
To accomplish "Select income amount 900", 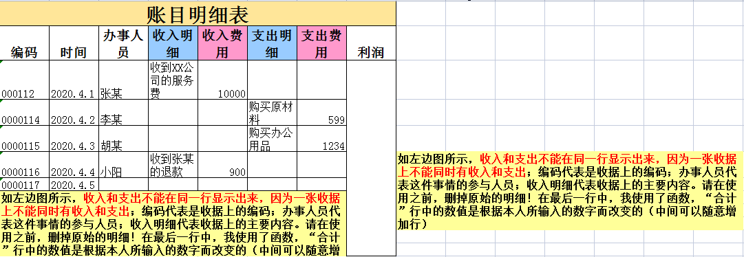I will pos(222,165).
